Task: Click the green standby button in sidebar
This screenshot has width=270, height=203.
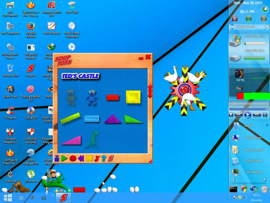Action: point(248,18)
